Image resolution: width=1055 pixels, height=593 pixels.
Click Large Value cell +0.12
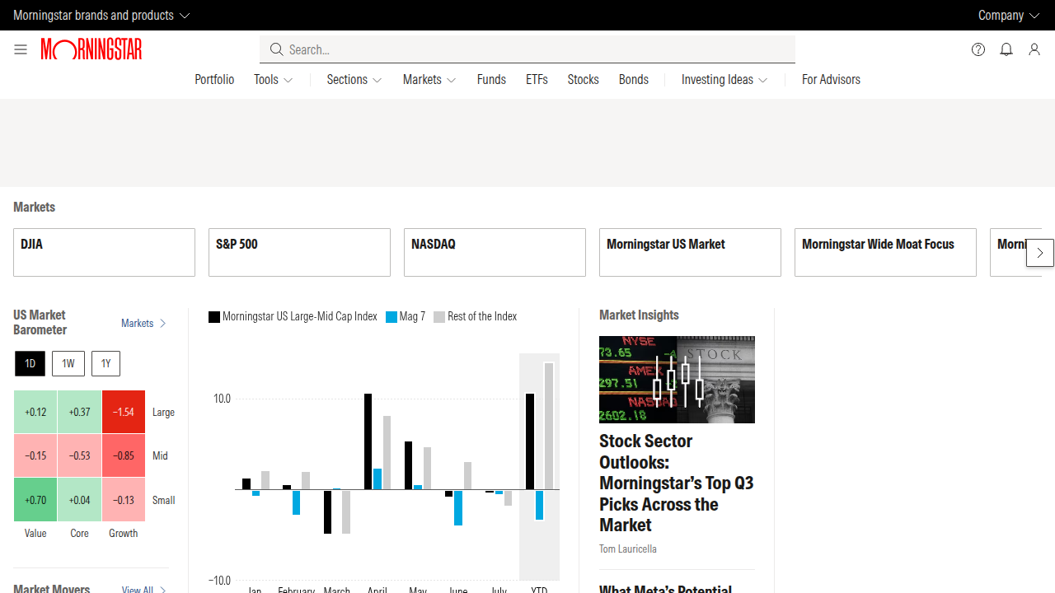click(35, 412)
